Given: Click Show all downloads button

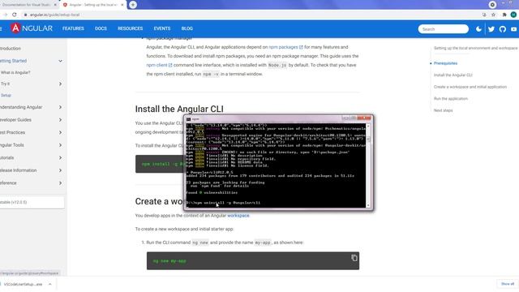Looking at the screenshot, I should pos(507,284).
